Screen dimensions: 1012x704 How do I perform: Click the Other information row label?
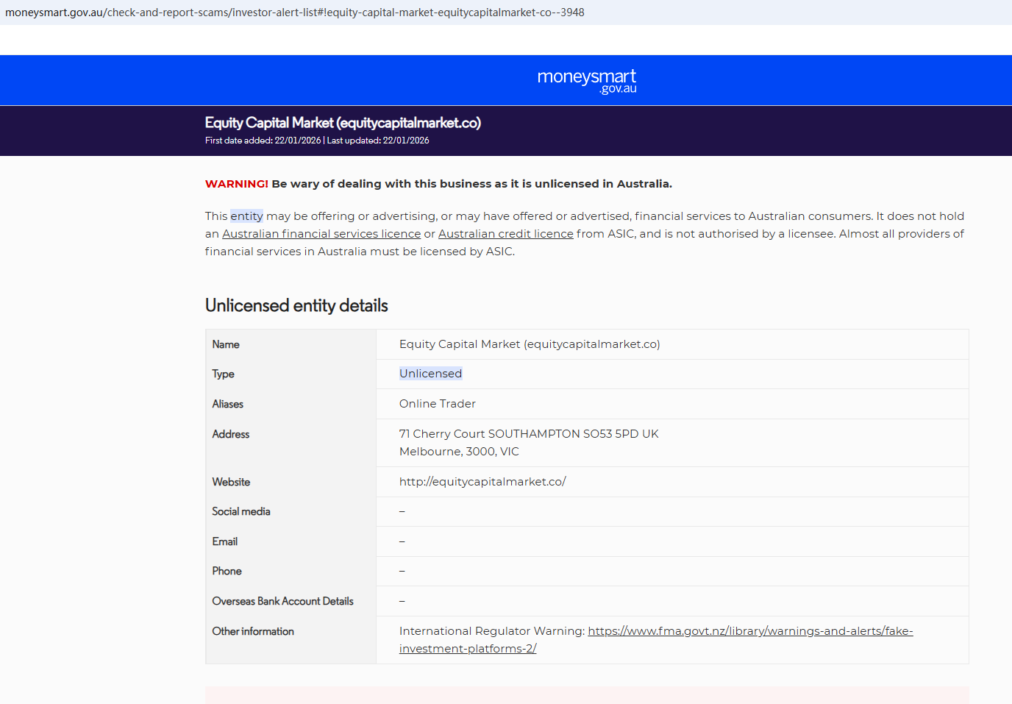(x=253, y=631)
